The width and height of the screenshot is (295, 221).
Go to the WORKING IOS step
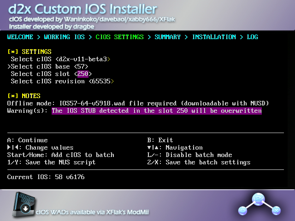(x=65, y=37)
